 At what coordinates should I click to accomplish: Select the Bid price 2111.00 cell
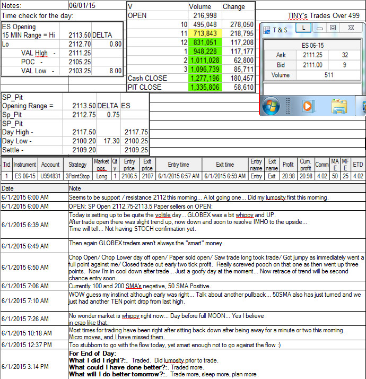pos(312,65)
